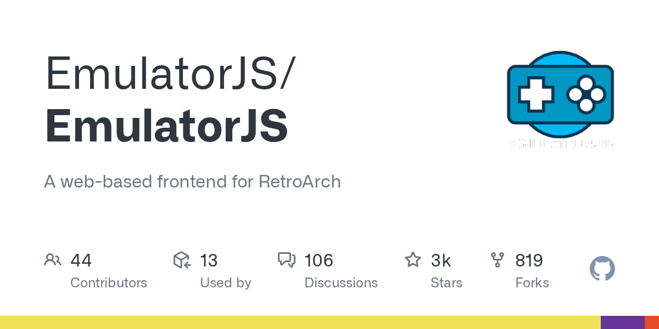Image resolution: width=659 pixels, height=329 pixels.
Task: Click the Forks branch icon
Action: pos(498,260)
